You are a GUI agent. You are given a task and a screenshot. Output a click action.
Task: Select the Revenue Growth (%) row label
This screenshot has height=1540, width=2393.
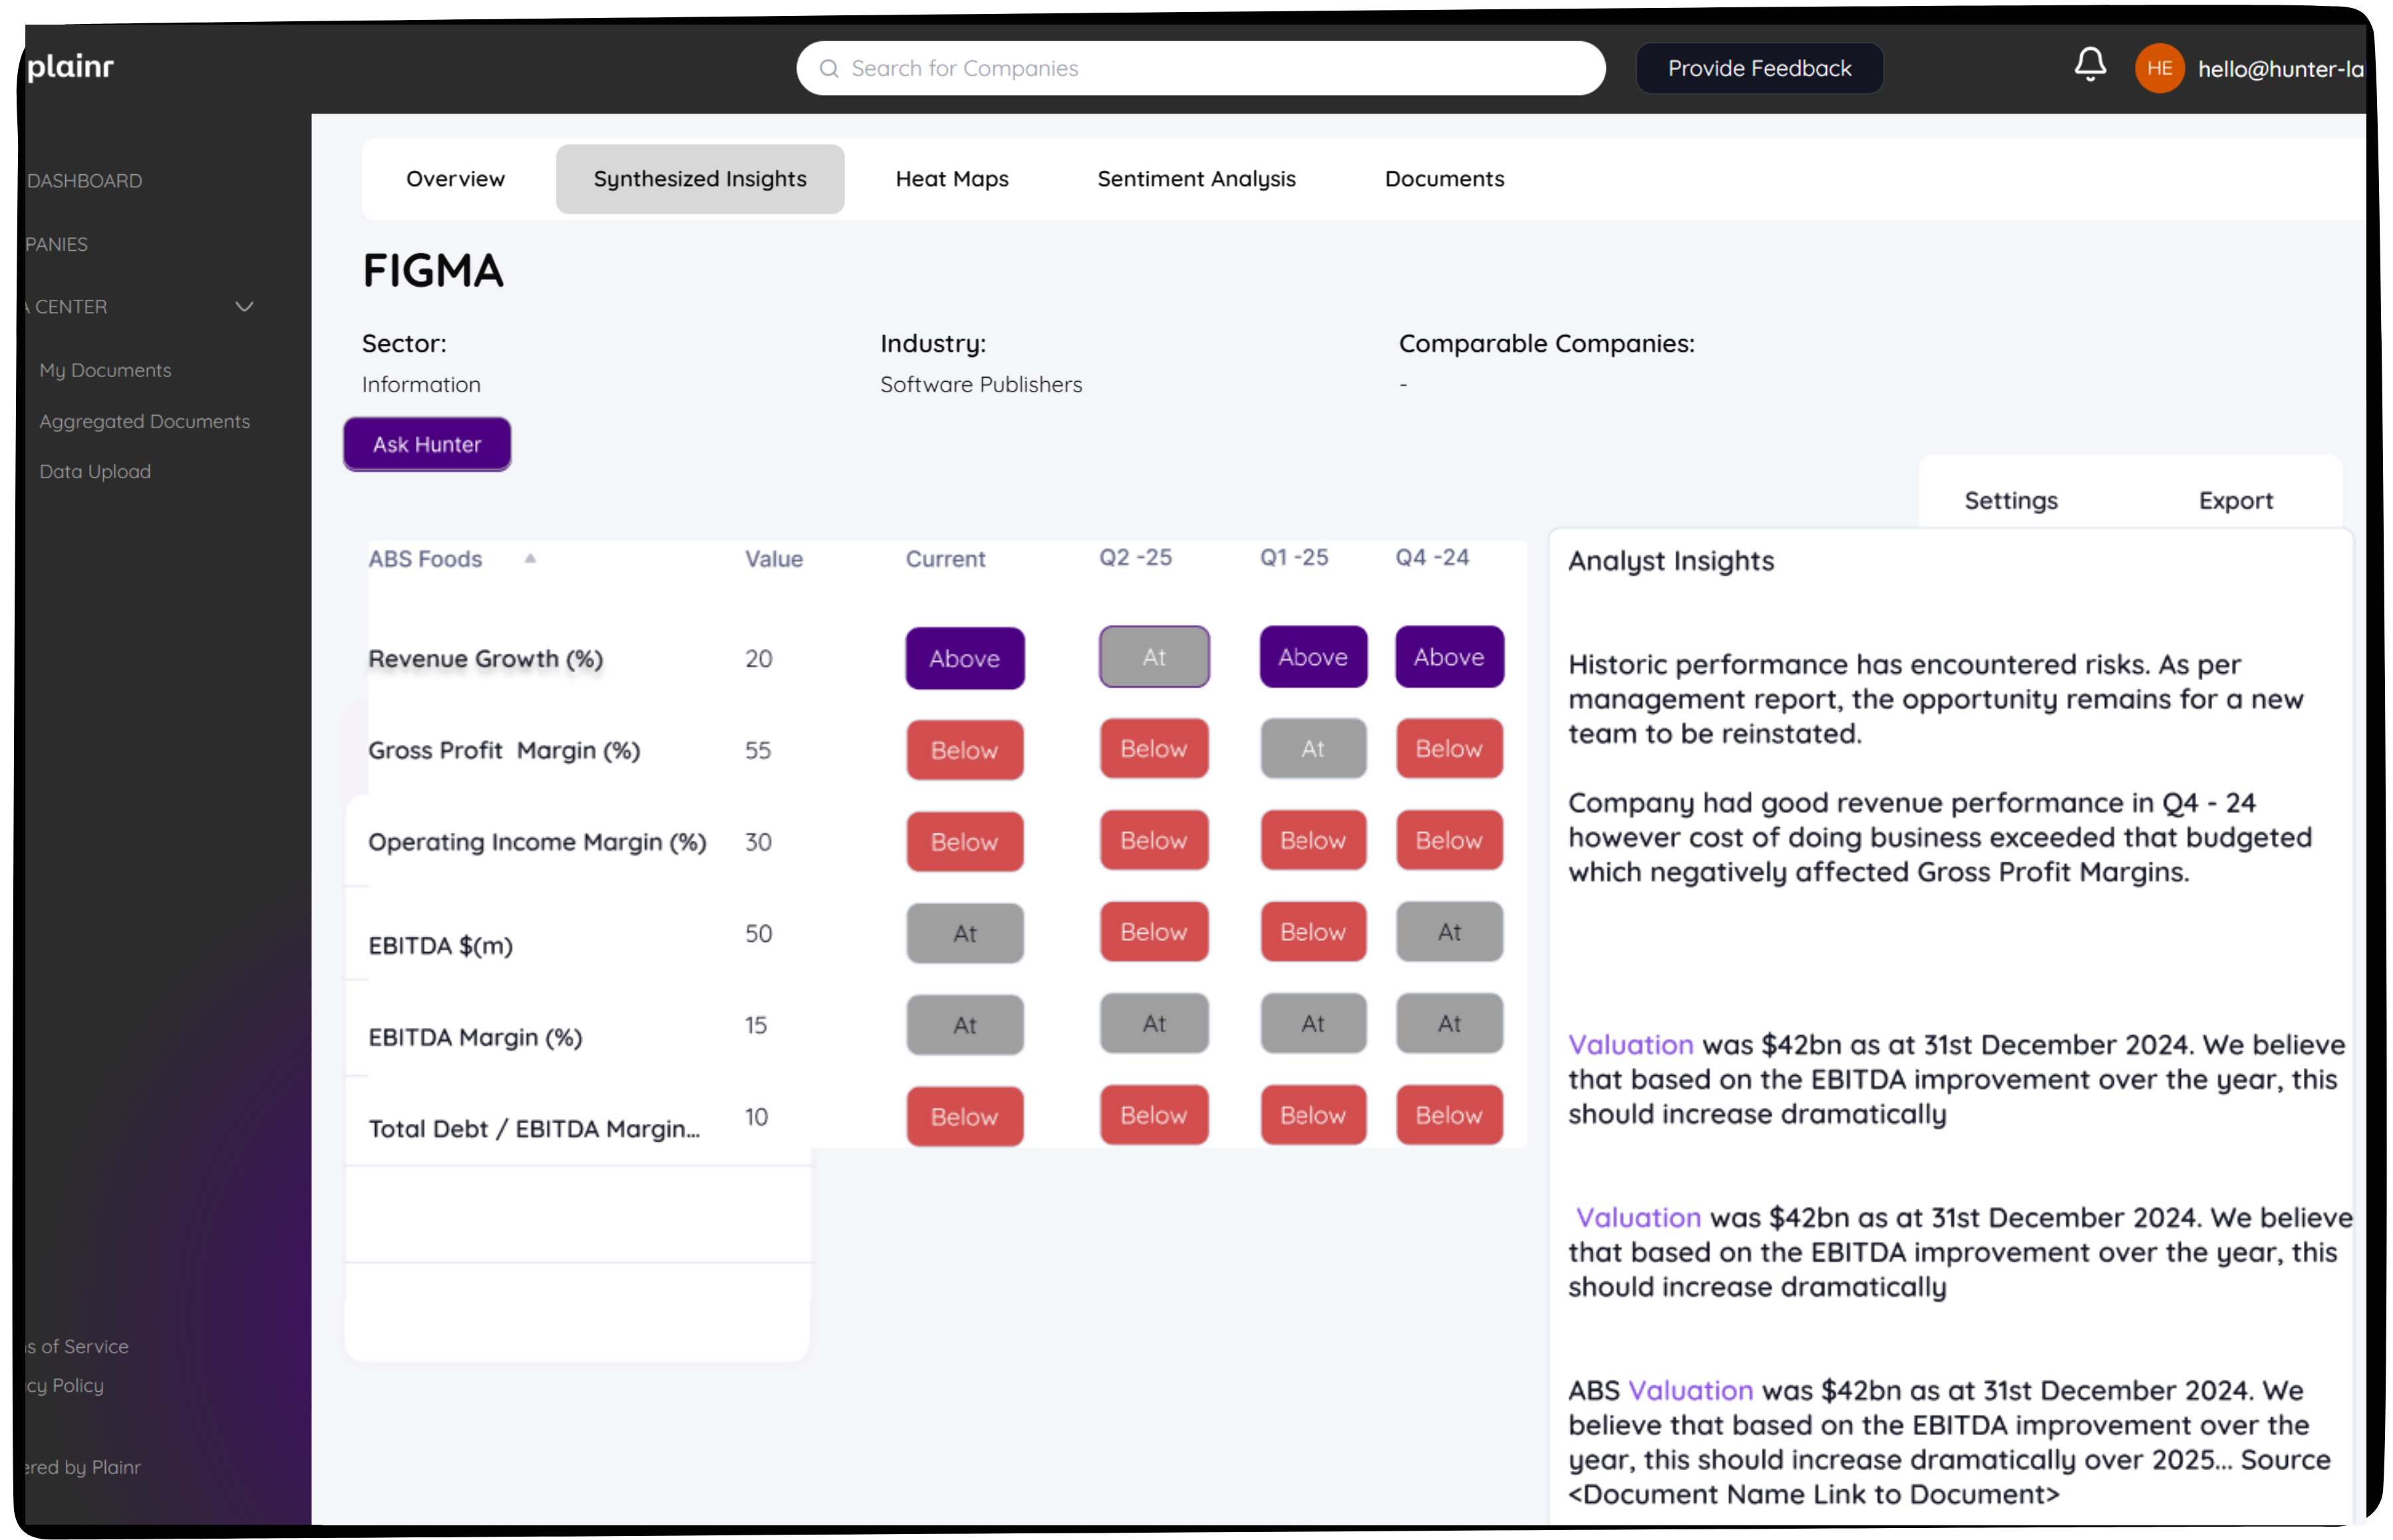pos(485,659)
